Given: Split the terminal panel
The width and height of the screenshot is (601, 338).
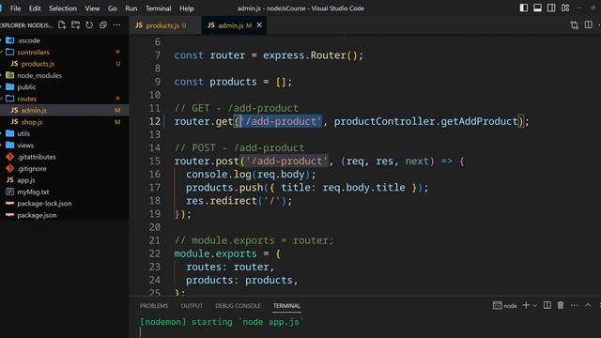Looking at the screenshot, I should (x=547, y=305).
